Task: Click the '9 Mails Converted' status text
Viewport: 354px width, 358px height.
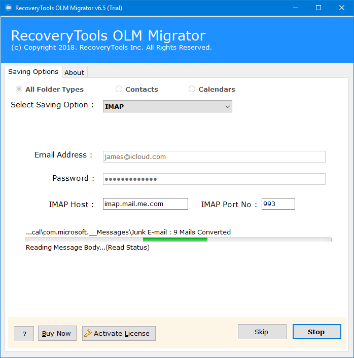Action: pyautogui.click(x=202, y=232)
